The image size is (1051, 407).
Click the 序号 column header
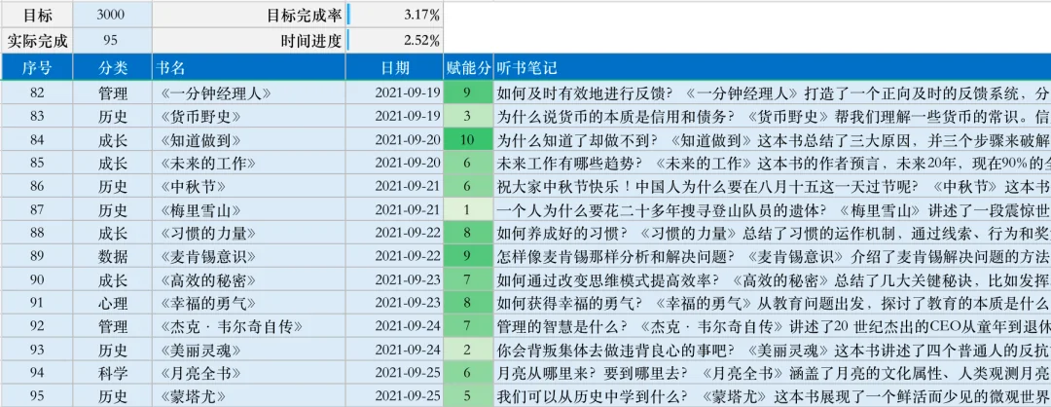pos(37,67)
